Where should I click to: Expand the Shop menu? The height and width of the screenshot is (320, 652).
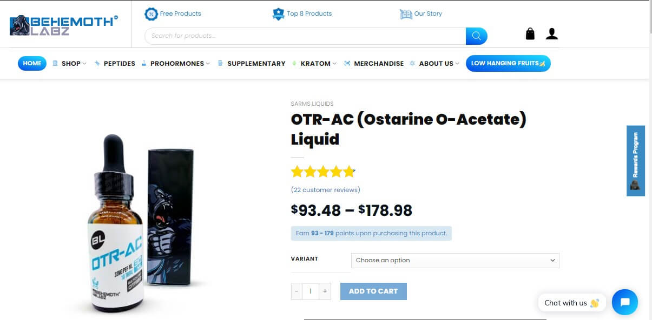point(70,64)
